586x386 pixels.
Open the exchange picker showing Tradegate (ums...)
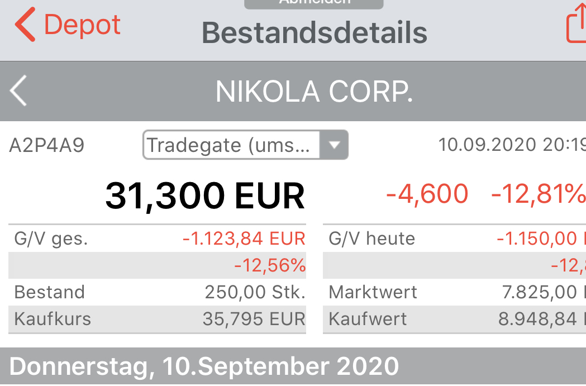click(x=246, y=145)
